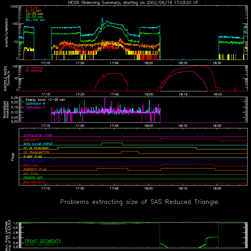Select the 'FRONT SEGMENTS' legend label

(43, 241)
